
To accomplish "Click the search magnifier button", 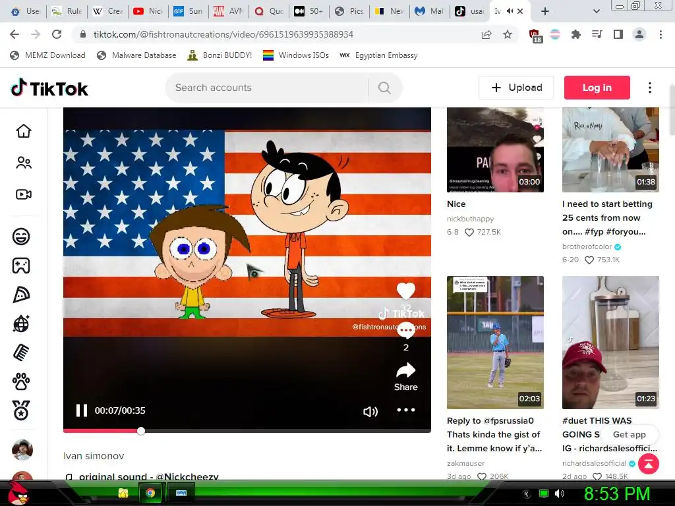I will (384, 88).
